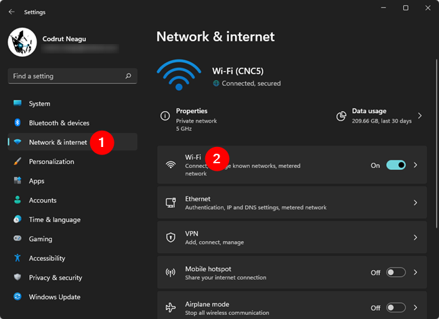The height and width of the screenshot is (319, 439).
Task: Click the Wi-Fi row signal icon
Action: tap(171, 165)
